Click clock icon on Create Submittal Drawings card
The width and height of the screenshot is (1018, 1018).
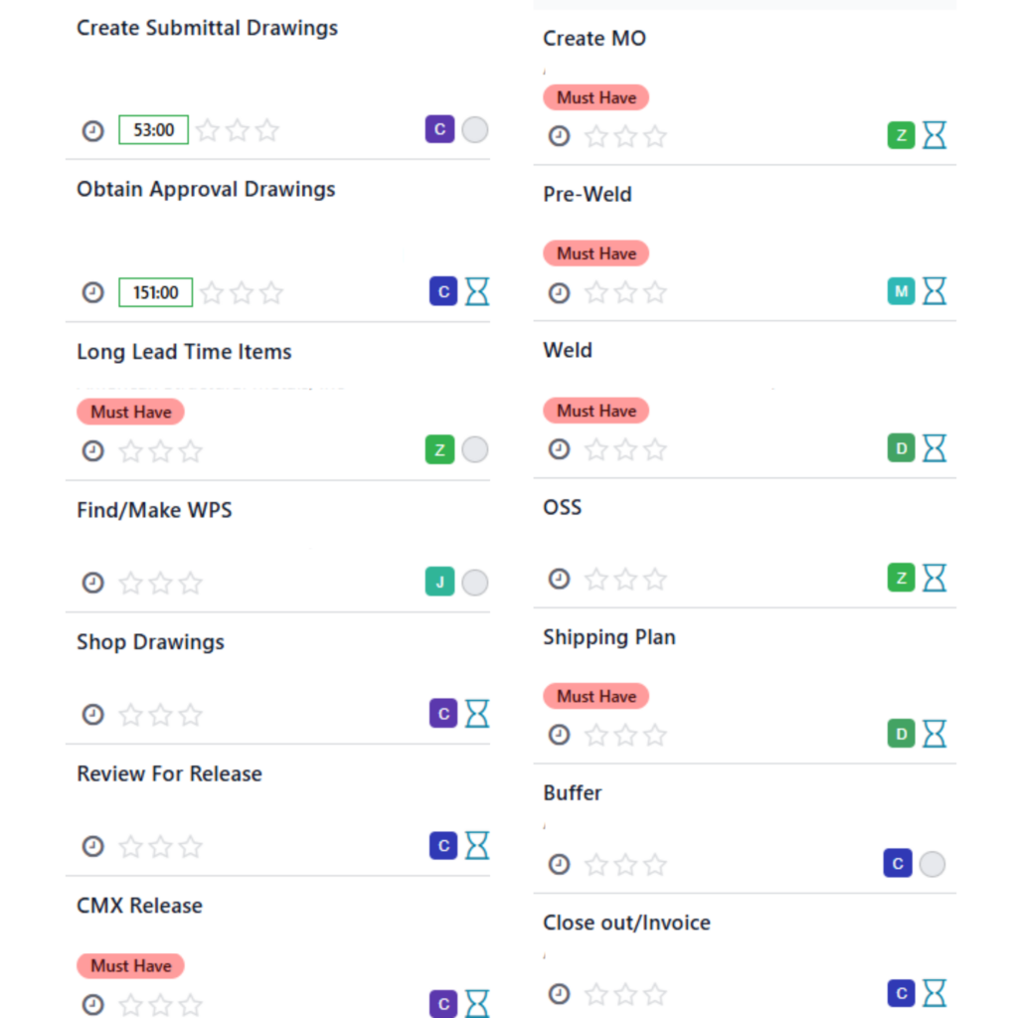click(92, 130)
